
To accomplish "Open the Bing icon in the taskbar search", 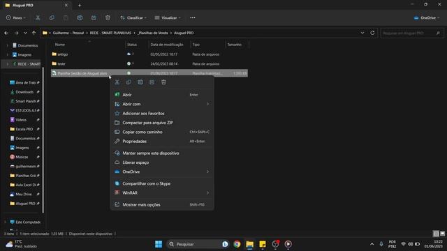I will click(225, 244).
